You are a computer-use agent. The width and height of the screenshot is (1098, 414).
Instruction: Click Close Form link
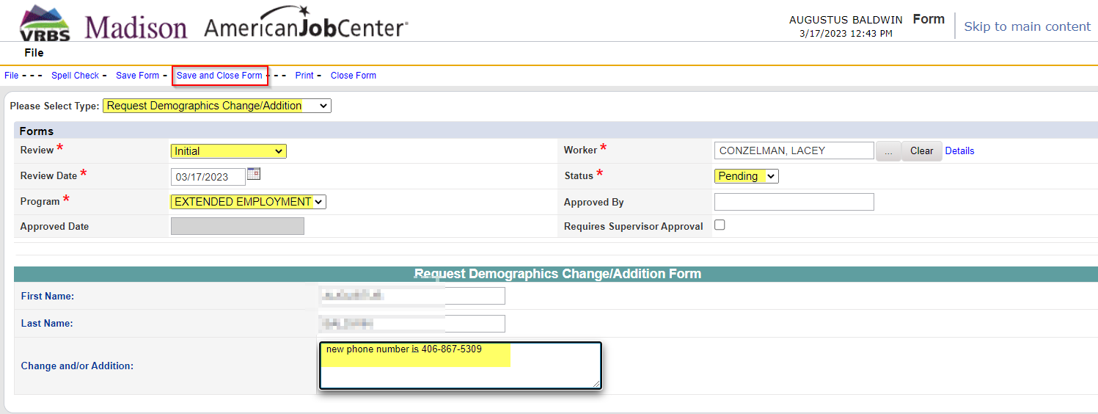pos(354,76)
